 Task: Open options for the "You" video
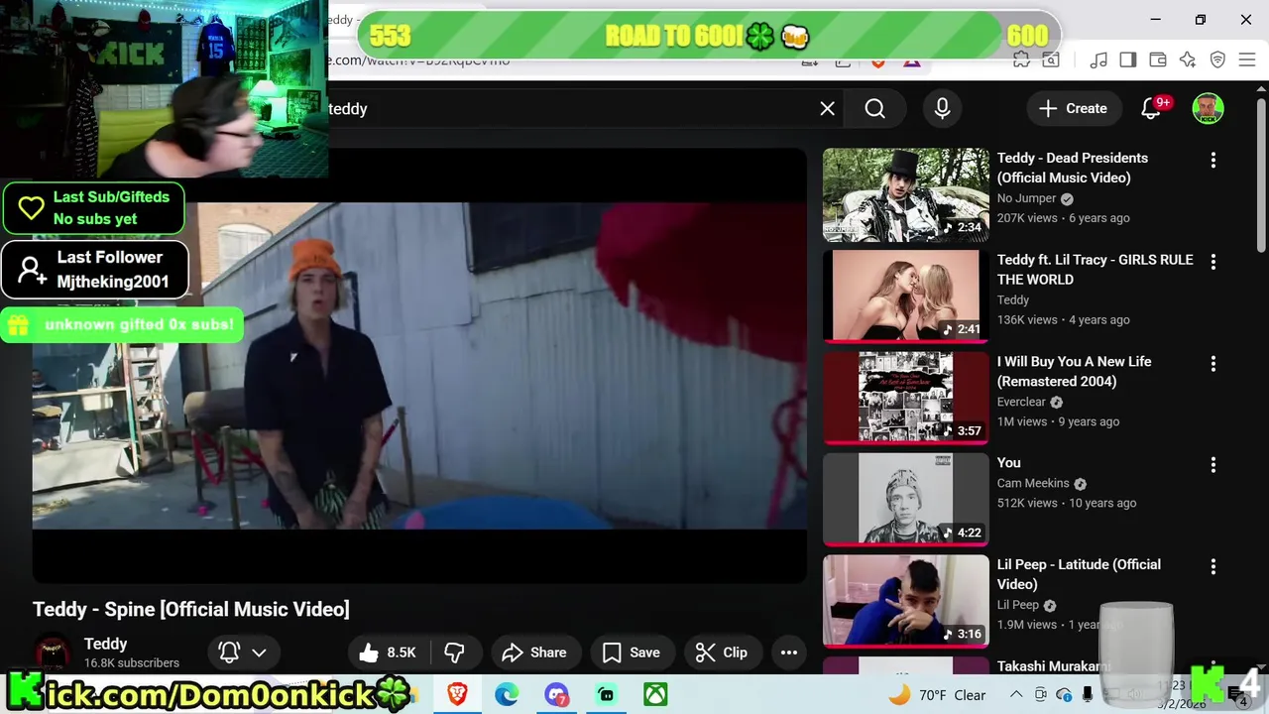coord(1212,465)
